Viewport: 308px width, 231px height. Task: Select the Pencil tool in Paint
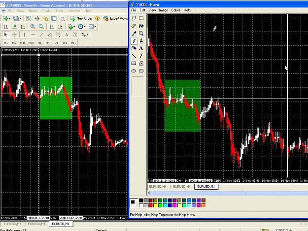pyautogui.click(x=134, y=41)
